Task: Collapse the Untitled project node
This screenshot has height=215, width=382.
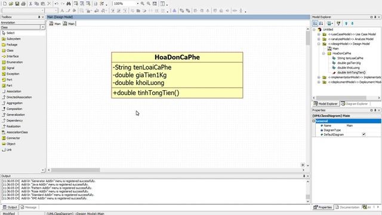Action: click(314, 29)
